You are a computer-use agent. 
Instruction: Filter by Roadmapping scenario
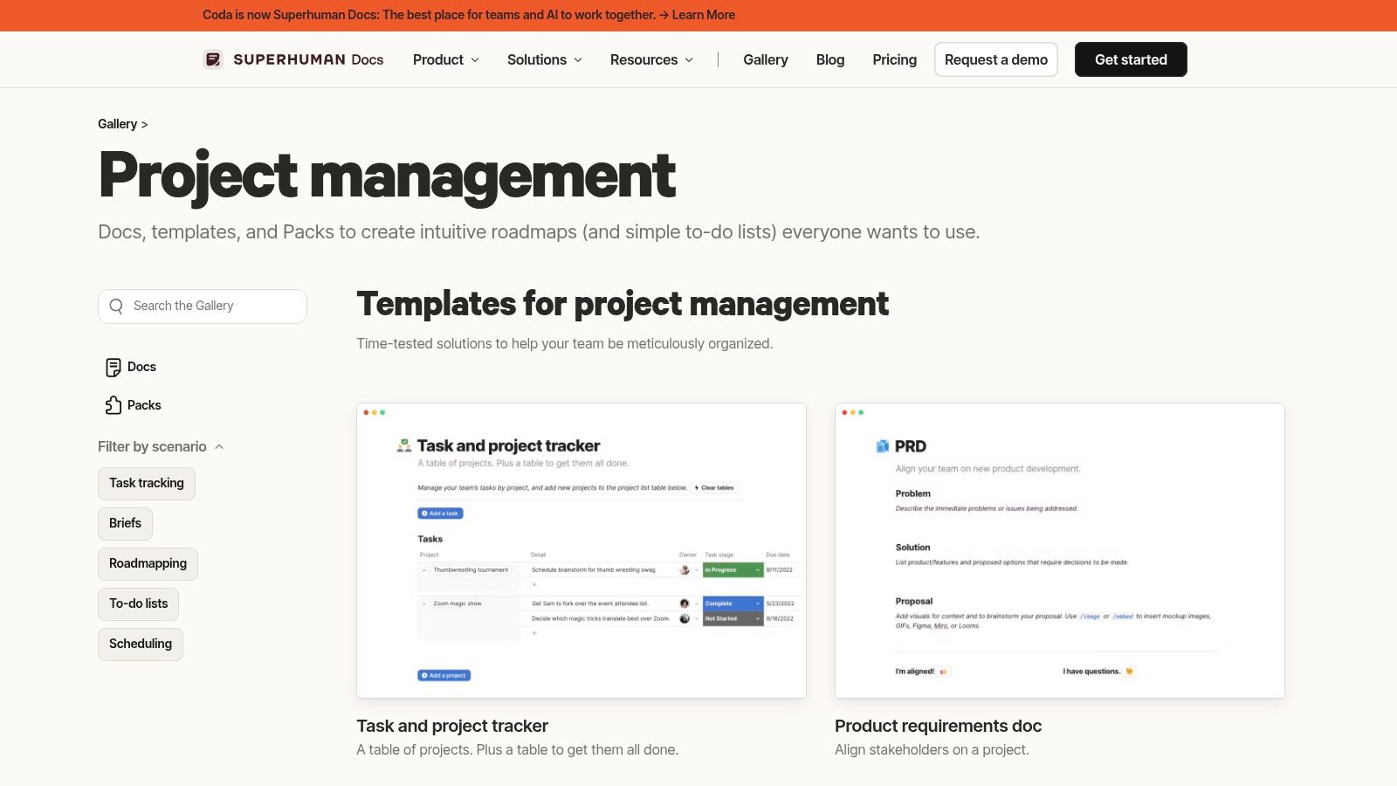pyautogui.click(x=148, y=563)
